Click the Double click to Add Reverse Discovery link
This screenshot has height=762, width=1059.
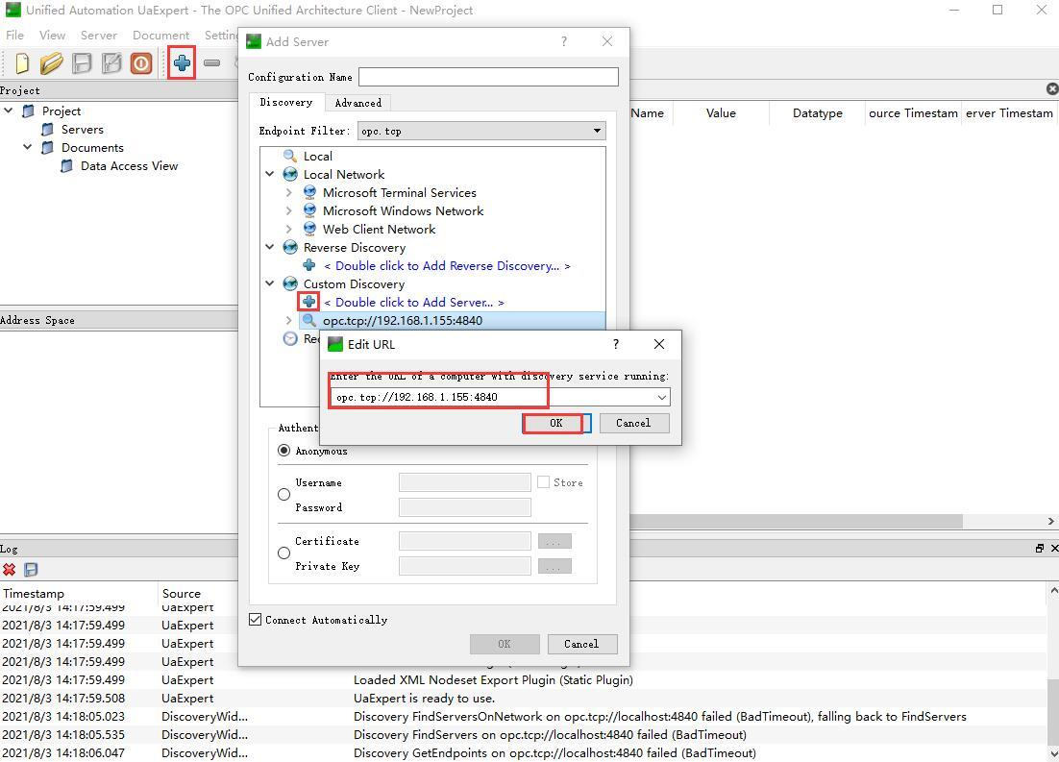click(x=447, y=265)
